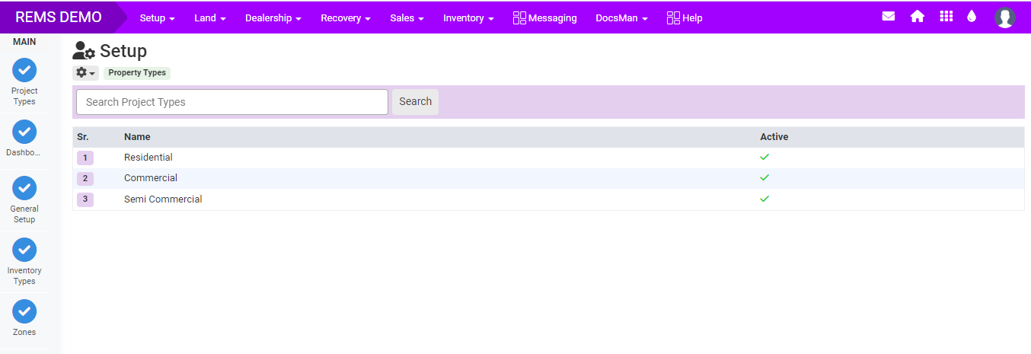Open Inventory Types sidebar icon
This screenshot has width=1031, height=354.
coord(24,250)
